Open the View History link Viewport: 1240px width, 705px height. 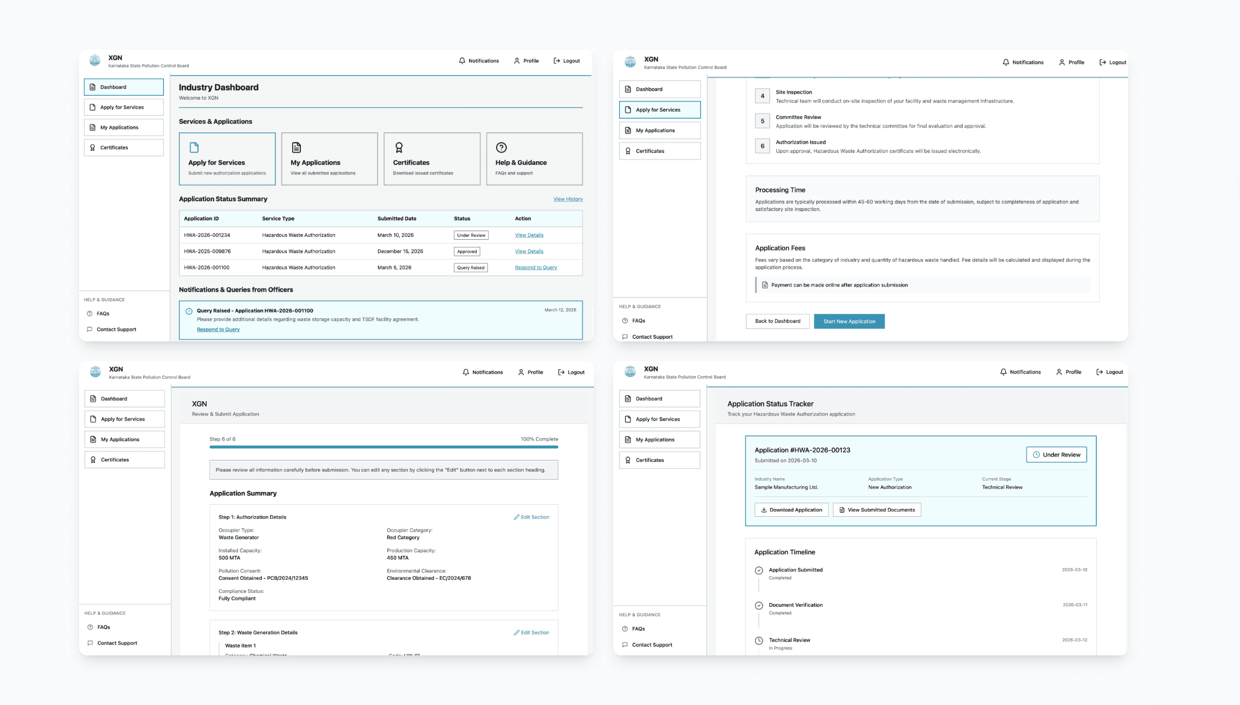point(567,199)
